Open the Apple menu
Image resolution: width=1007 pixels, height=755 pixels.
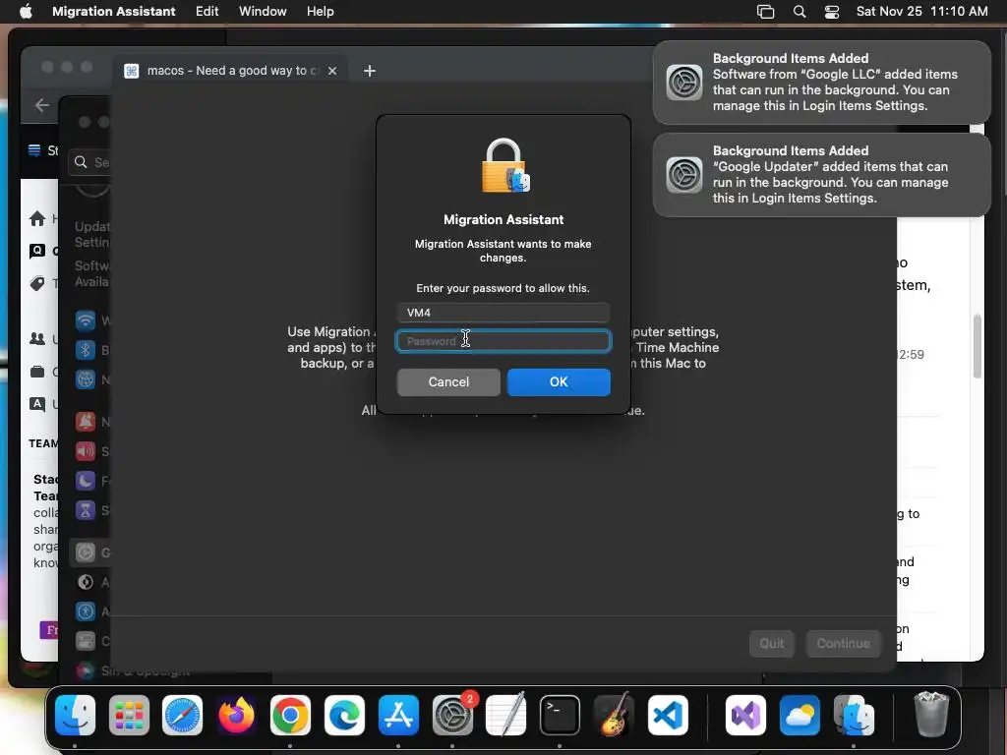click(x=26, y=12)
